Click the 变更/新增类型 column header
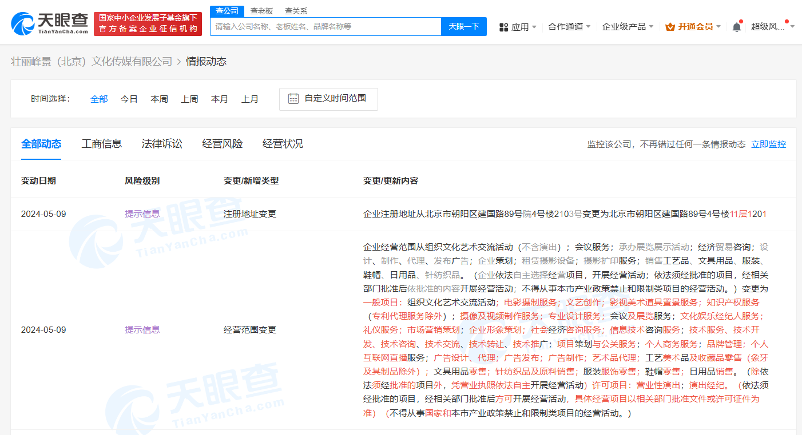Image resolution: width=802 pixels, height=435 pixels. (251, 181)
